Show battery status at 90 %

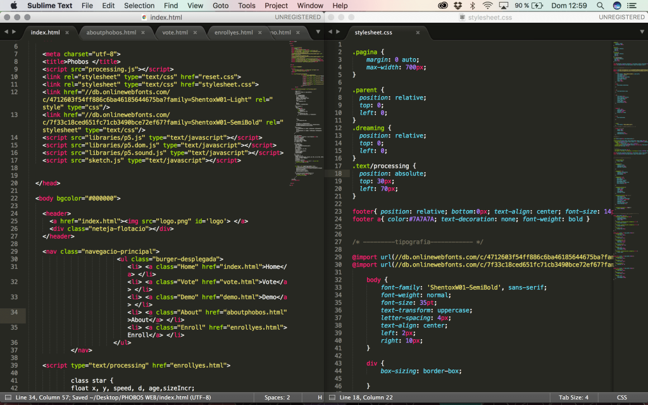click(x=529, y=5)
